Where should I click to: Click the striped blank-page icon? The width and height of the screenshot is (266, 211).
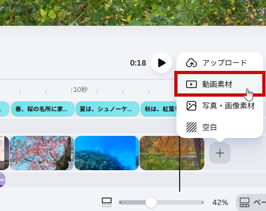point(191,127)
